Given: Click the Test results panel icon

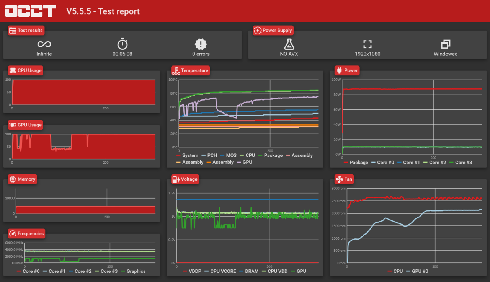Looking at the screenshot, I should [x=13, y=31].
